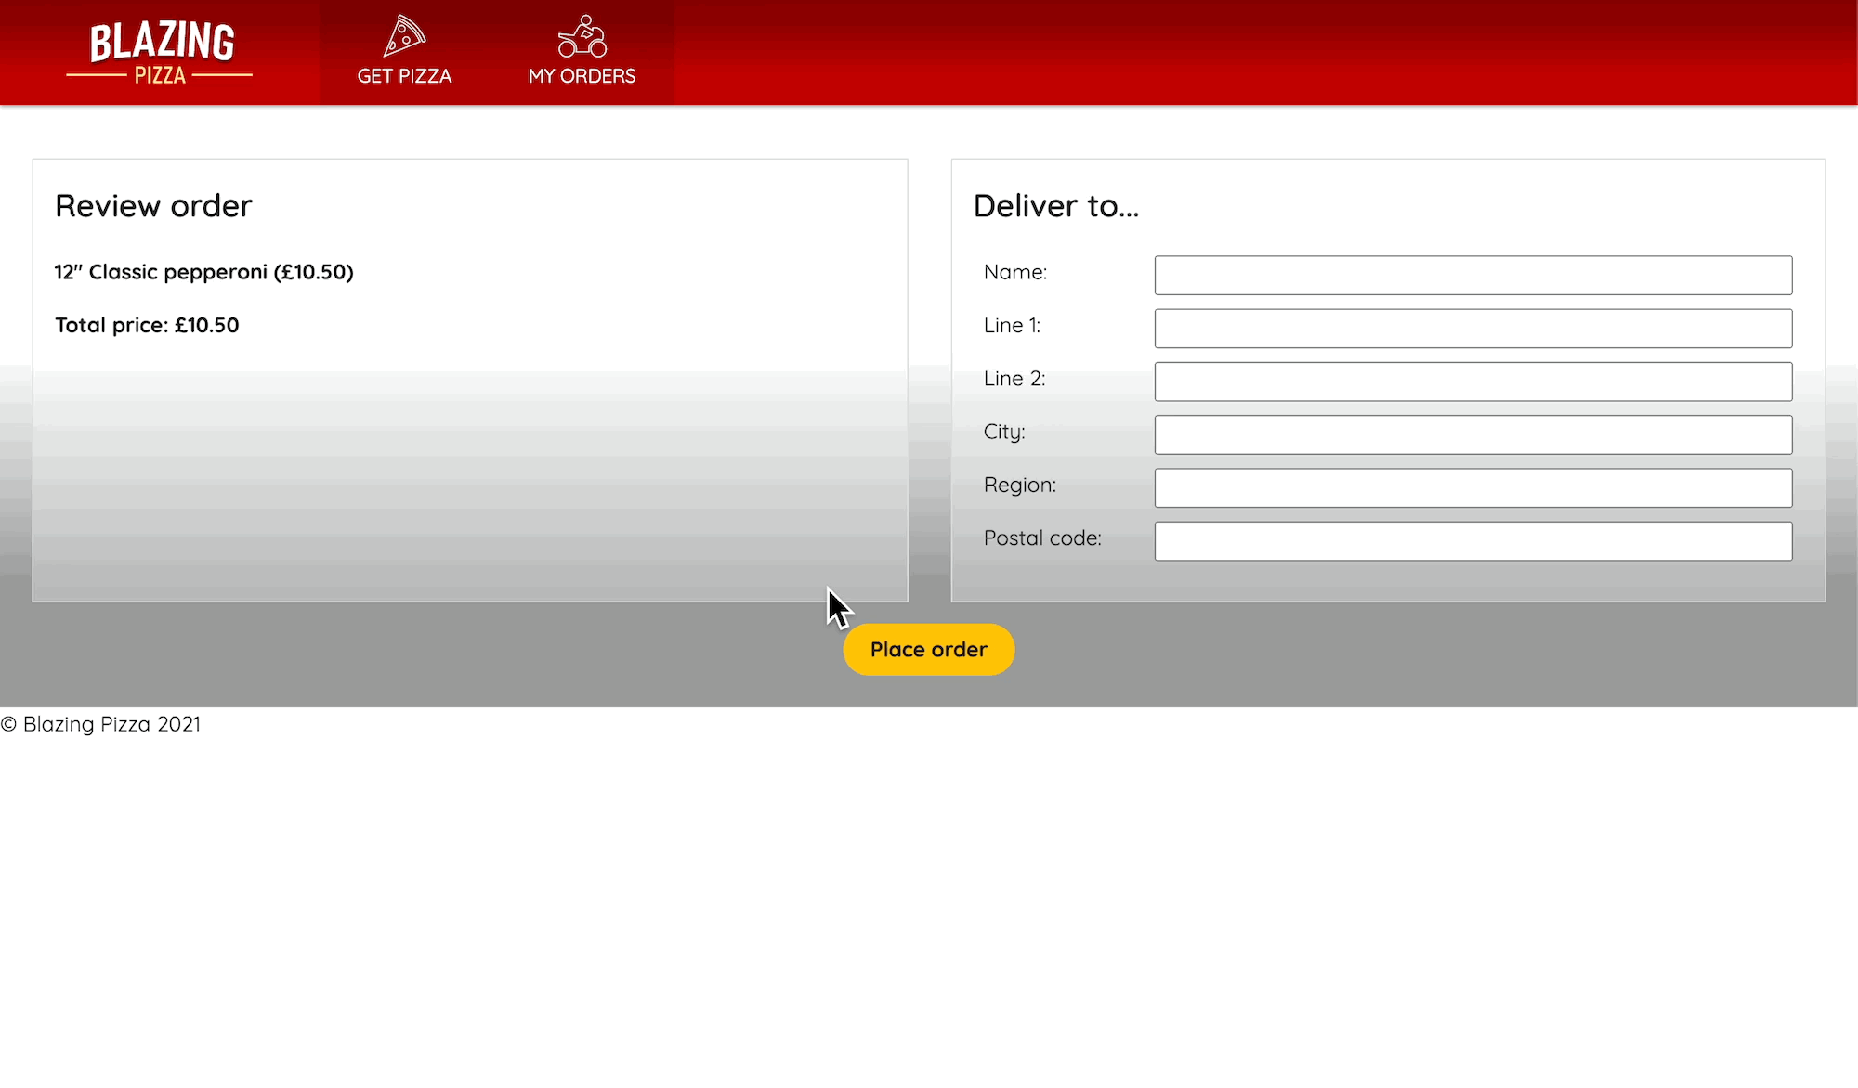This screenshot has height=1088, width=1858.
Task: Click the City: label
Action: pyautogui.click(x=1004, y=432)
